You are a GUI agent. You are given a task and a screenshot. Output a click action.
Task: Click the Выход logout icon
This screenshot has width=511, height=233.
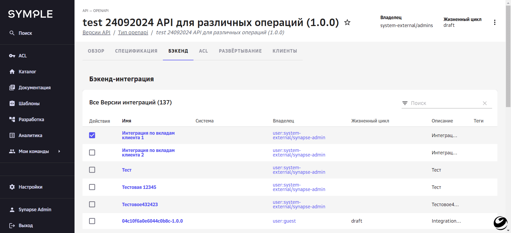pos(12,226)
